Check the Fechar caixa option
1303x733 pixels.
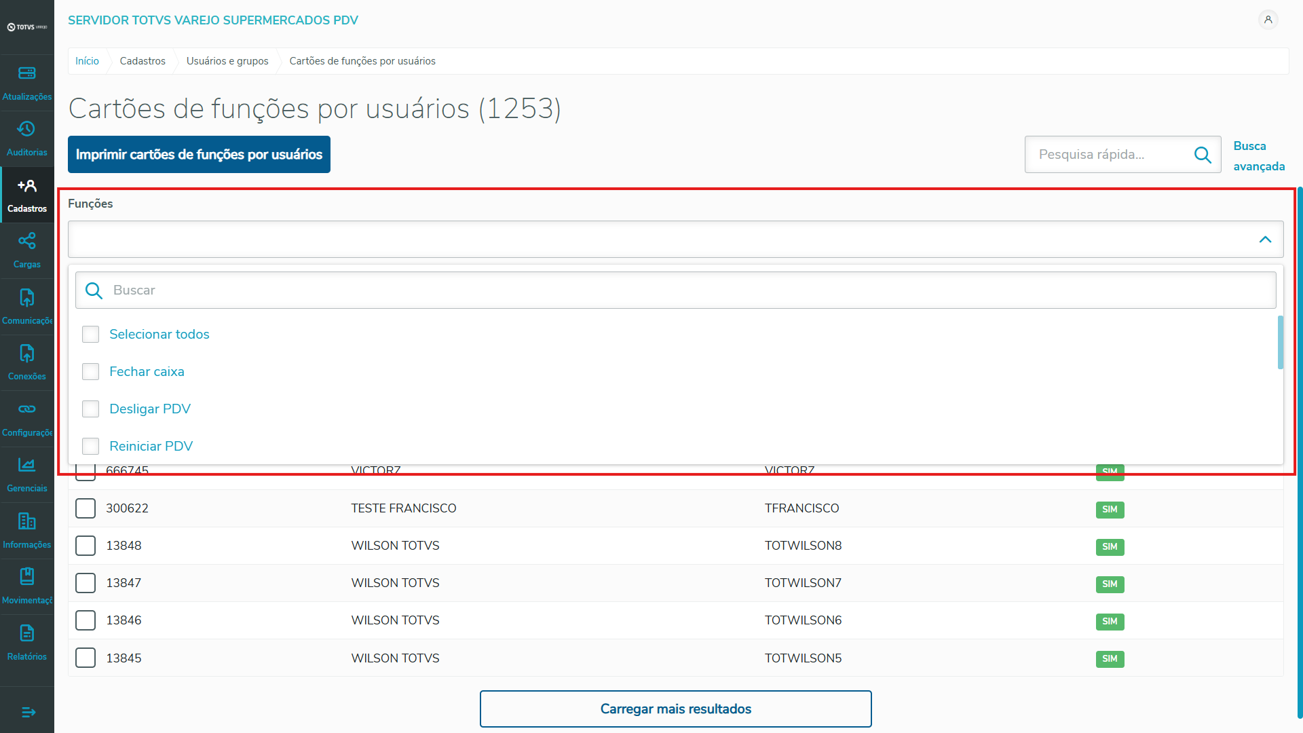[x=90, y=371]
